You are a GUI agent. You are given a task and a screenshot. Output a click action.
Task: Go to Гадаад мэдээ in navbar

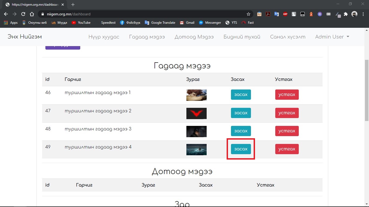[147, 37]
